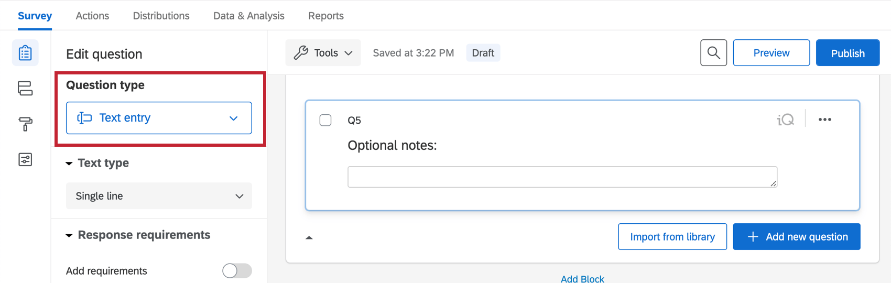
Task: Go to the Data & Analysis tab
Action: pyautogui.click(x=248, y=16)
